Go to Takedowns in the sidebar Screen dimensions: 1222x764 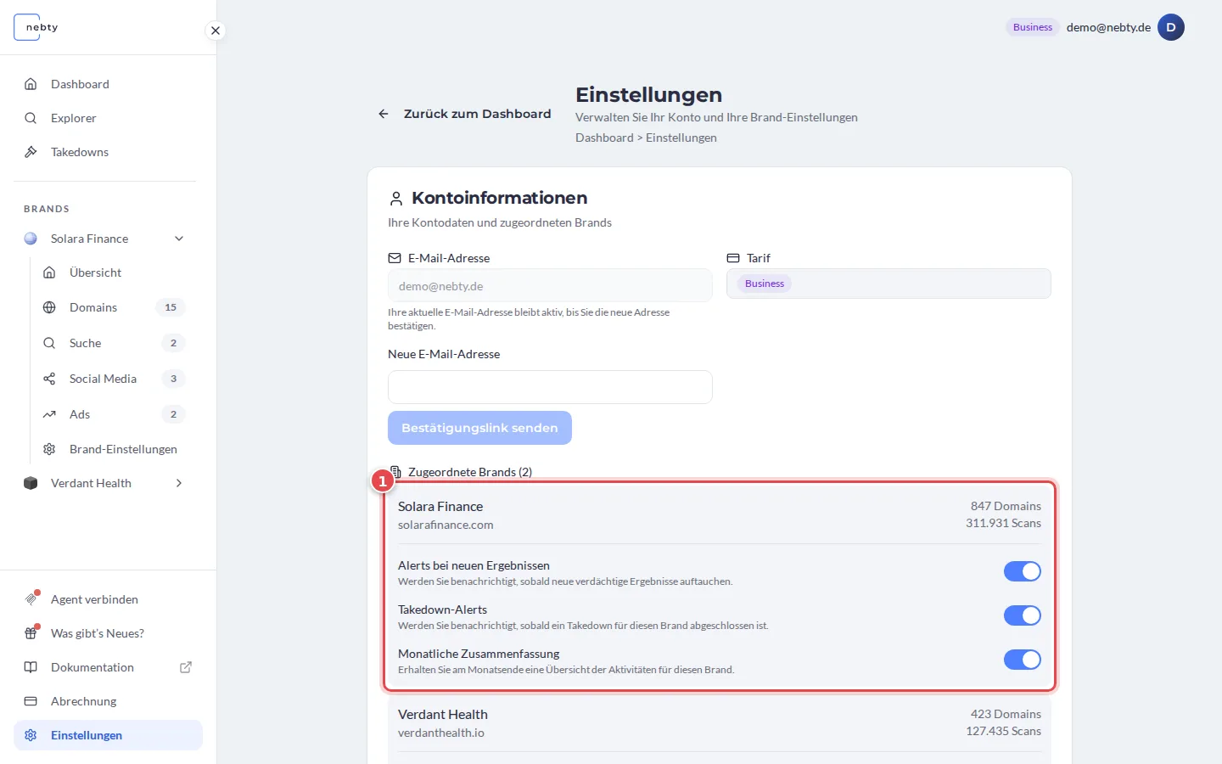(x=108, y=152)
